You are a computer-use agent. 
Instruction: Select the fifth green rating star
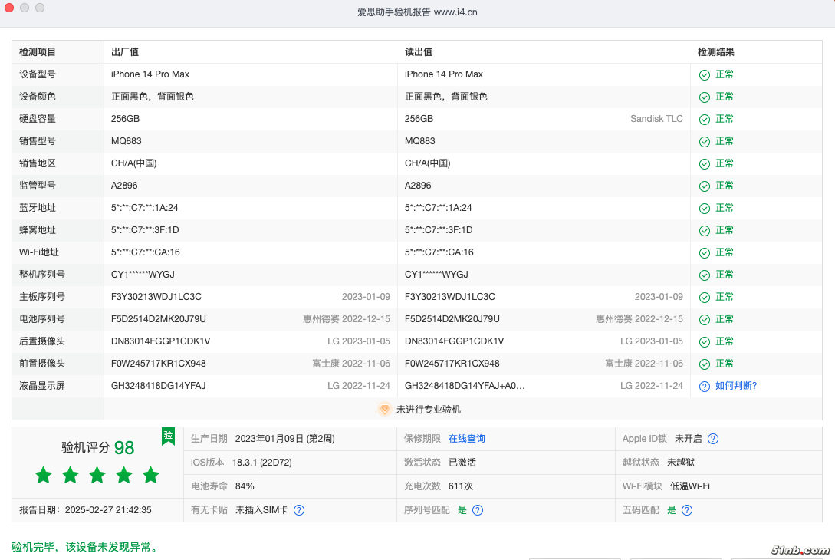click(151, 476)
